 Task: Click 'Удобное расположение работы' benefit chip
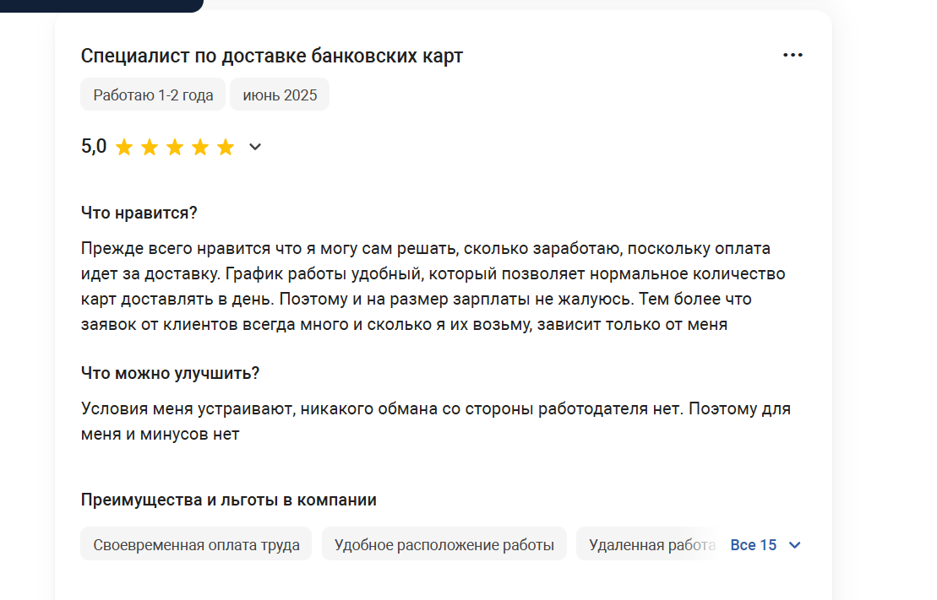[x=444, y=543]
